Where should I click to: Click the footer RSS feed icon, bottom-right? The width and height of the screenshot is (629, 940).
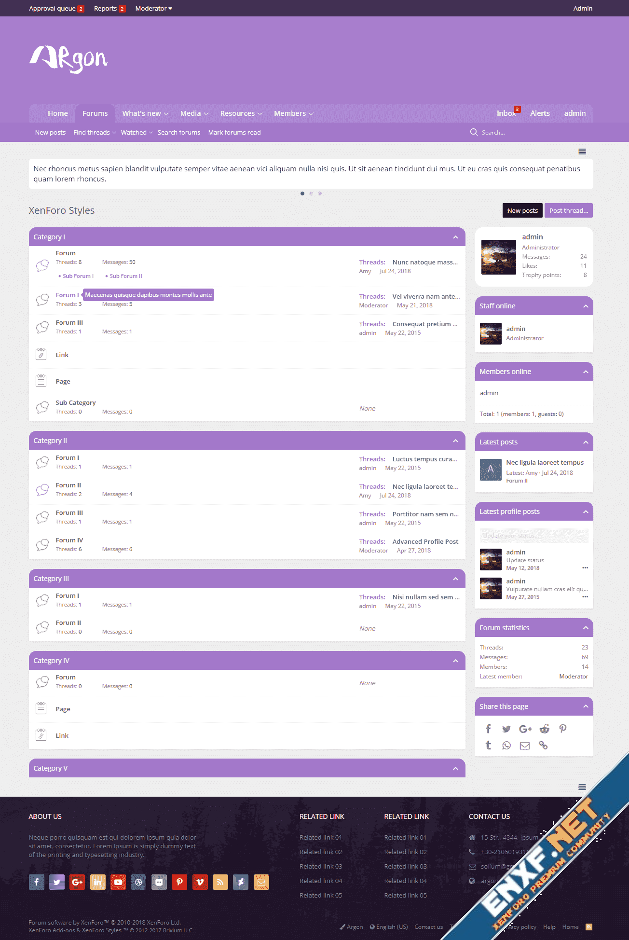click(x=588, y=926)
